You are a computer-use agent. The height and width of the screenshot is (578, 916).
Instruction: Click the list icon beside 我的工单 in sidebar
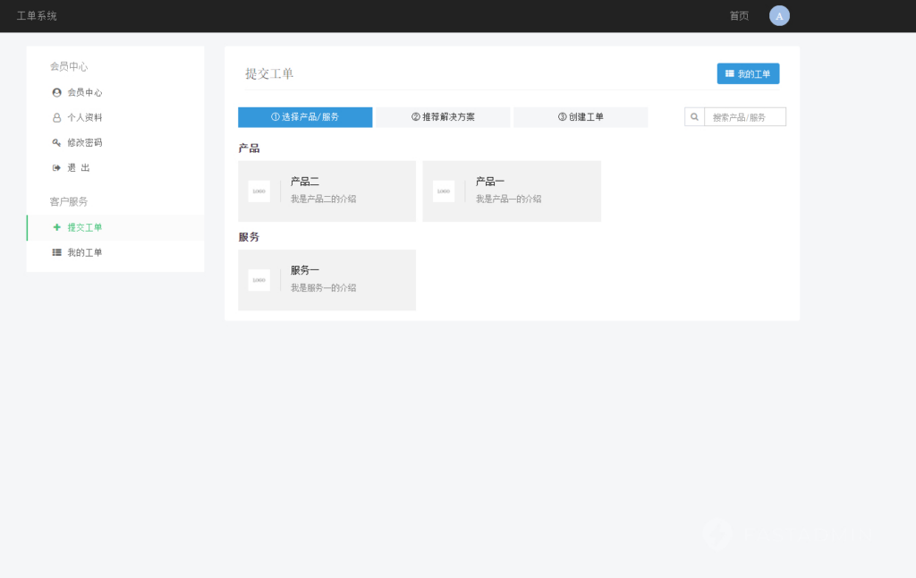pos(55,252)
